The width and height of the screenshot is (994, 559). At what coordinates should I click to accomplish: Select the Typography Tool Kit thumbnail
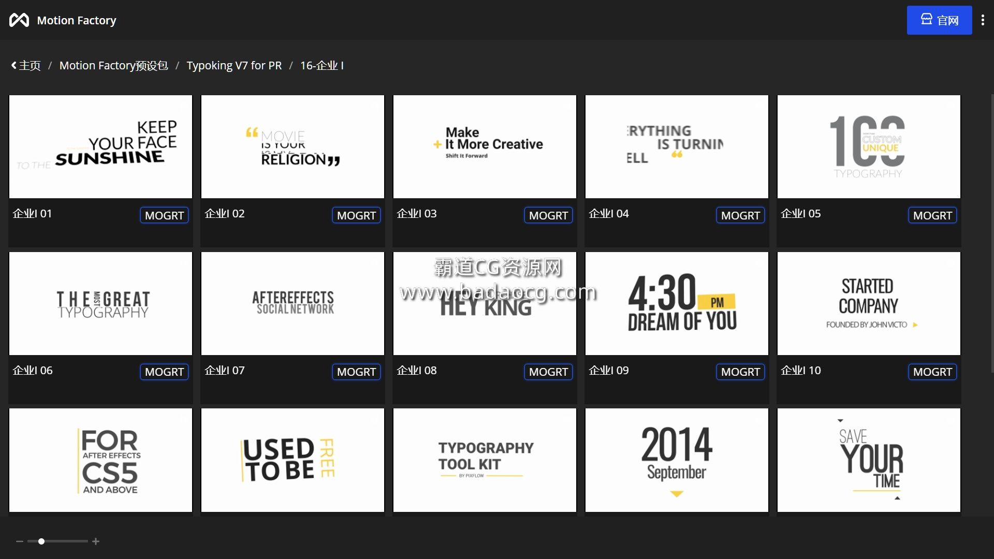coord(485,460)
